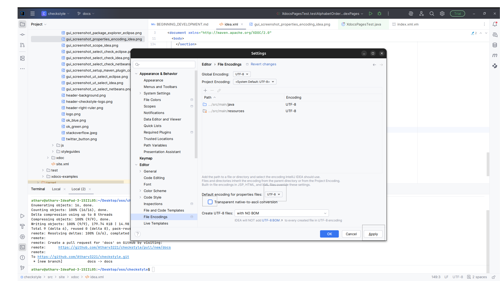Open the Maven tool window
The height and width of the screenshot is (281, 500).
[495, 55]
